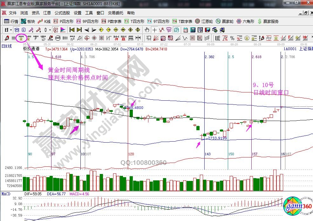Jump to first bar using yellow-green skip-back arrow
The image size is (313, 221).
point(72,30)
